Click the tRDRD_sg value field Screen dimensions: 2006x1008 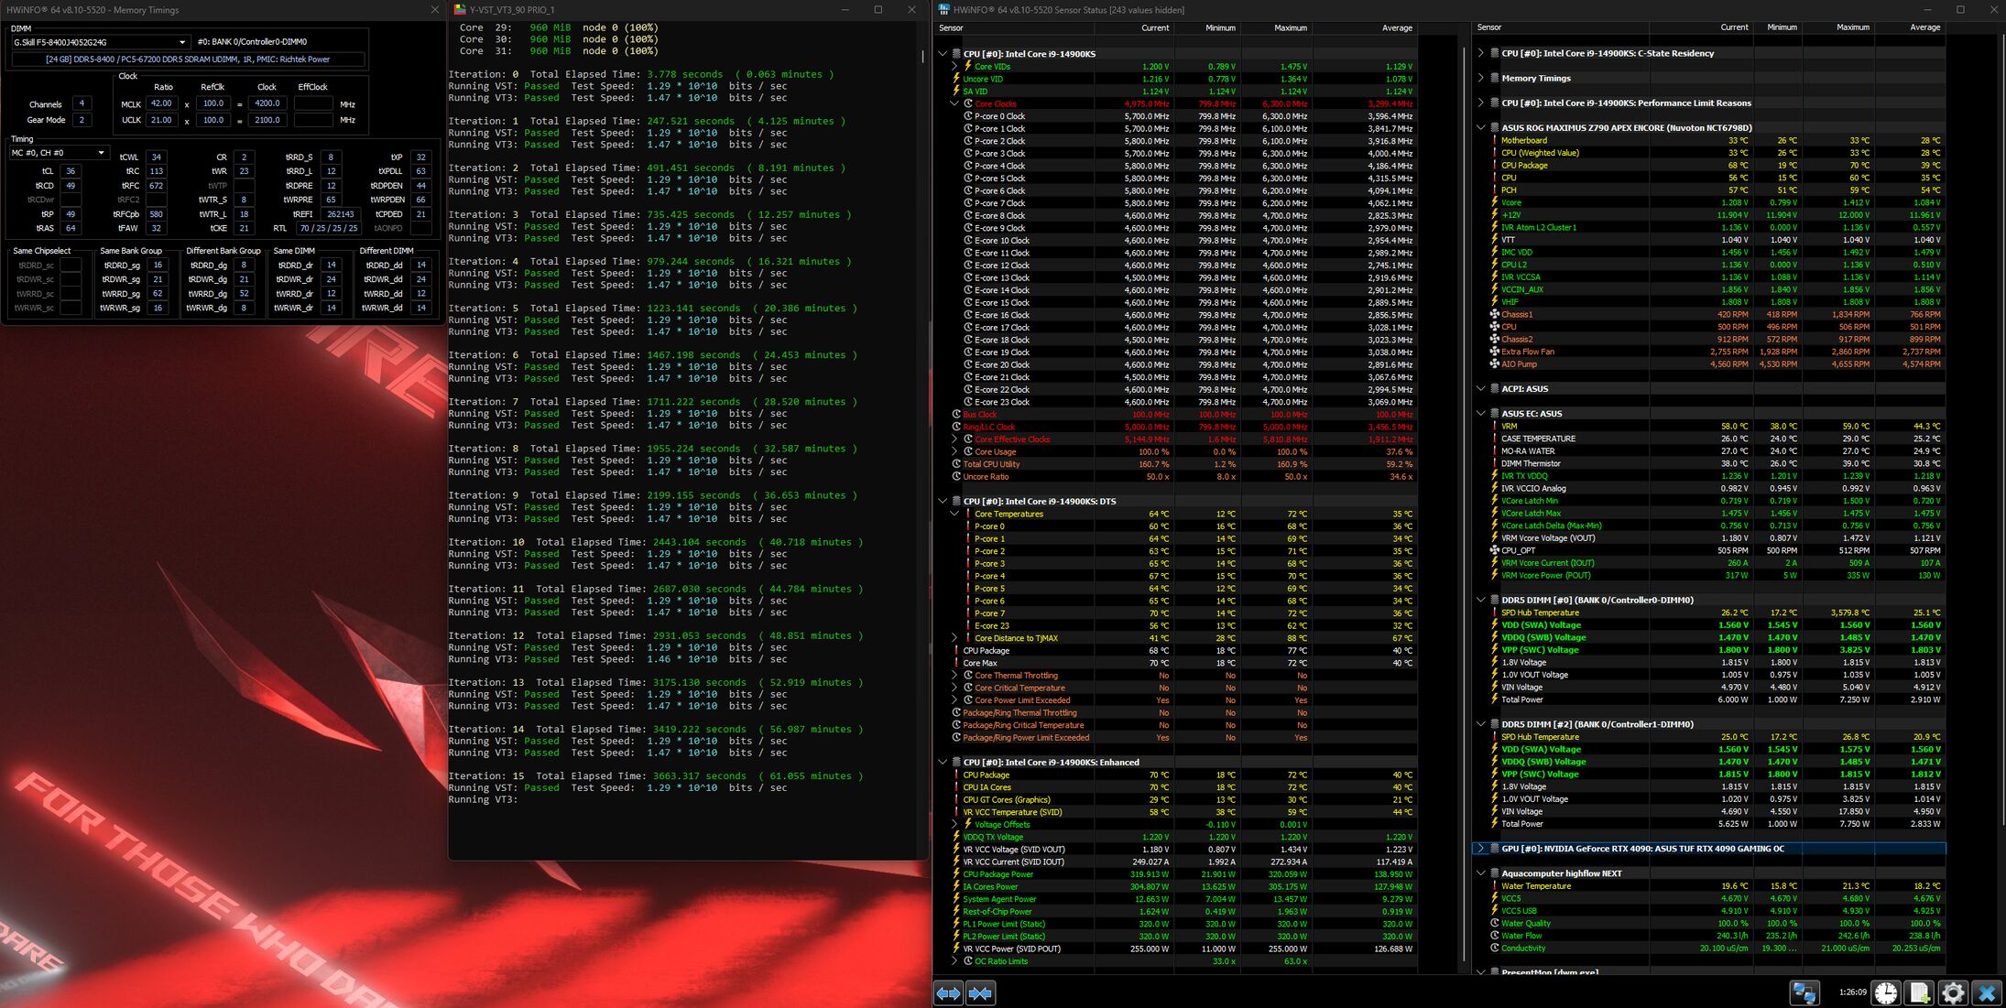158,266
